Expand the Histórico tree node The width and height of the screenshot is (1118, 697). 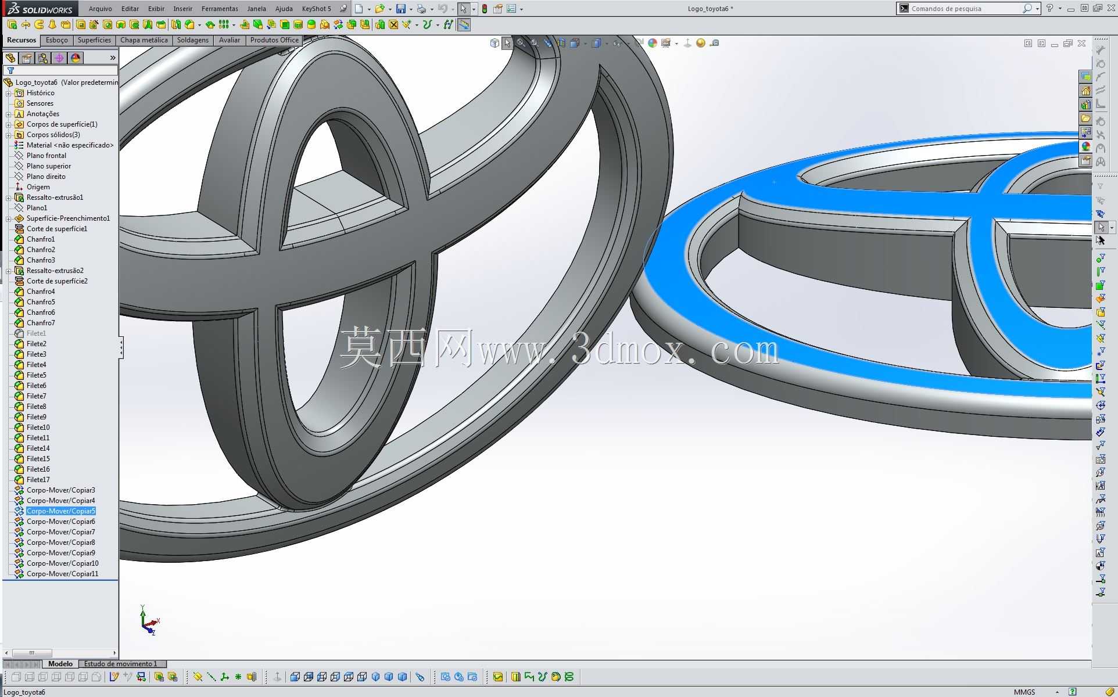pos(9,93)
